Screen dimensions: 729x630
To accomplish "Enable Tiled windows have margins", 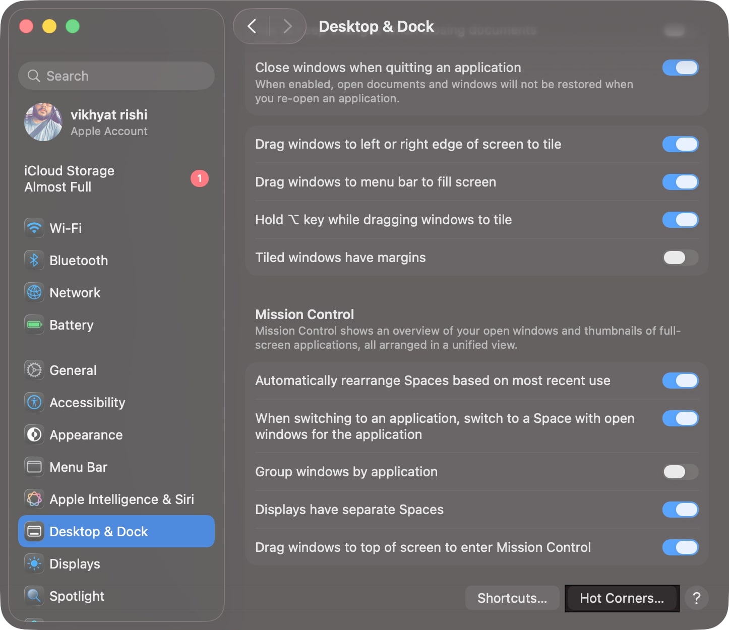I will [679, 258].
